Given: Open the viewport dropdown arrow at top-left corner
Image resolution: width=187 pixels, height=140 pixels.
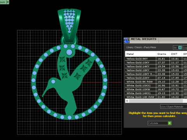Looking at the screenshot, I should pyautogui.click(x=8, y=2).
